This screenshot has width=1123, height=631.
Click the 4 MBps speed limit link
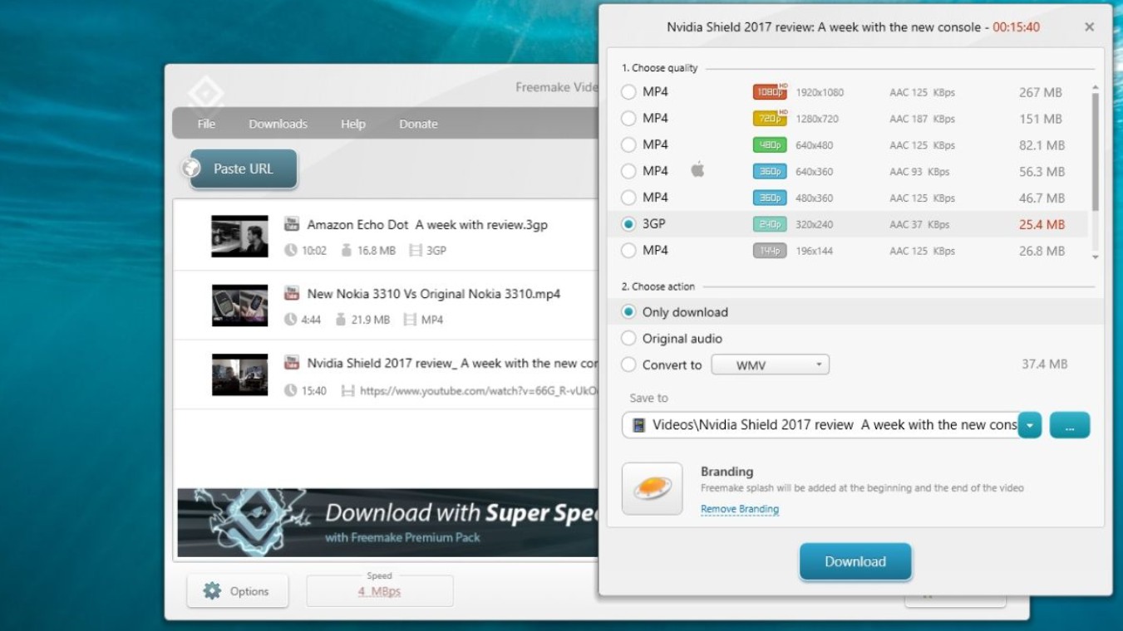pos(379,591)
